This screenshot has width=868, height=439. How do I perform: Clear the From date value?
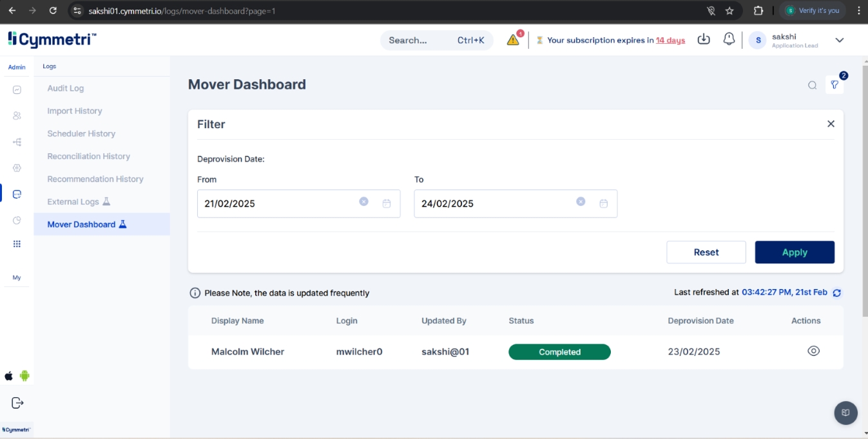(363, 201)
